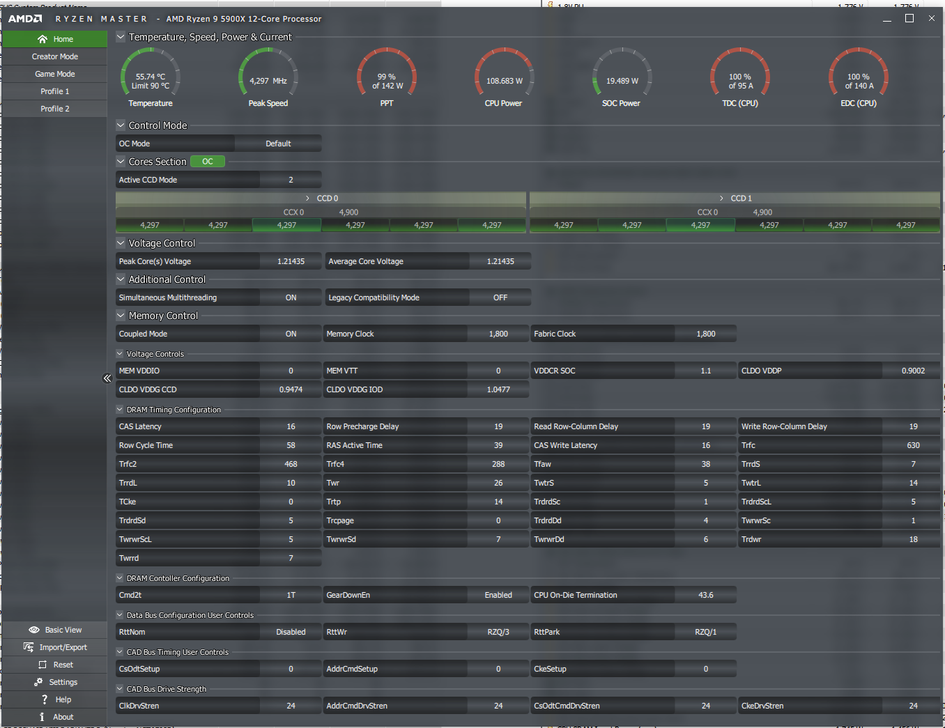Screen dimensions: 945x728
Task: Click the Reset icon in sidebar
Action: point(43,665)
